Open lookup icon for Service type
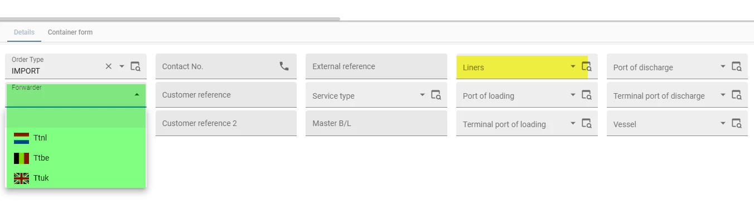Image resolution: width=754 pixels, height=208 pixels. [x=436, y=95]
